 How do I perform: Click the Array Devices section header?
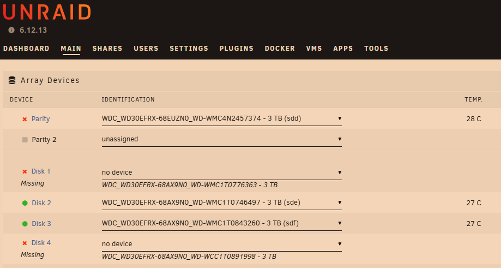click(x=252, y=81)
